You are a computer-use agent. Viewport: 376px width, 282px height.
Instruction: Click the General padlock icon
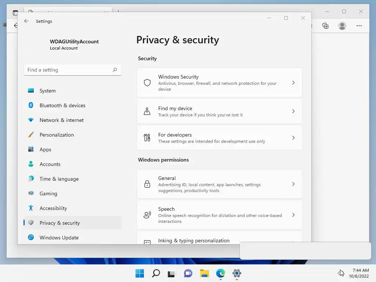(x=147, y=184)
